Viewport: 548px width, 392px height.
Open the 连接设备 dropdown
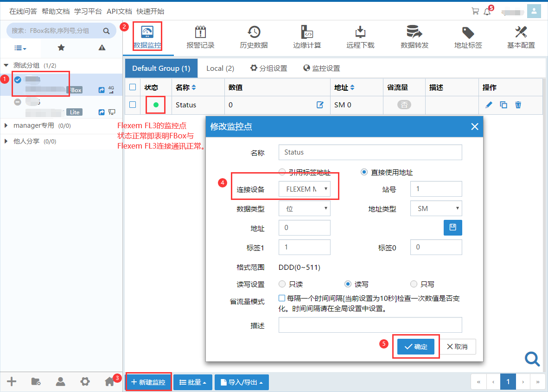pyautogui.click(x=305, y=189)
